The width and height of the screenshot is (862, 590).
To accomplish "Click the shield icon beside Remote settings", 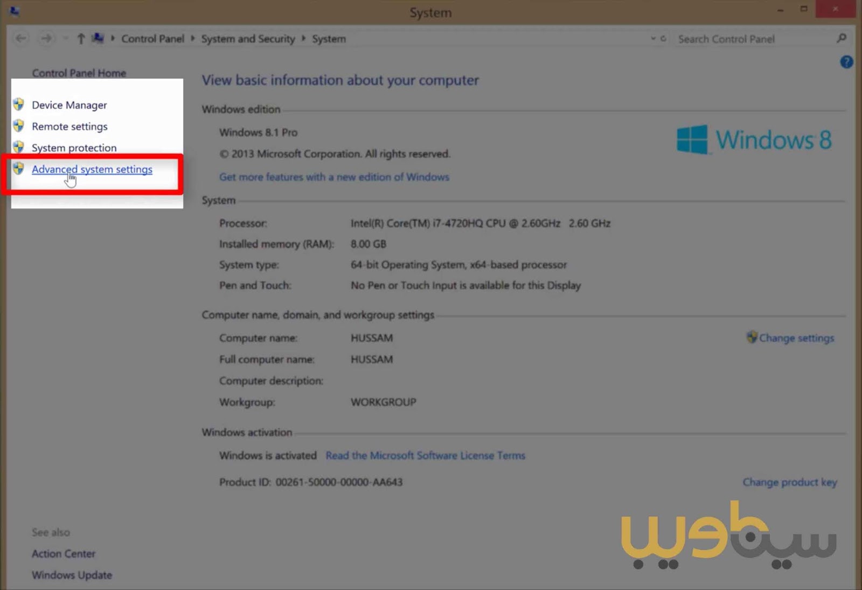I will [x=19, y=126].
